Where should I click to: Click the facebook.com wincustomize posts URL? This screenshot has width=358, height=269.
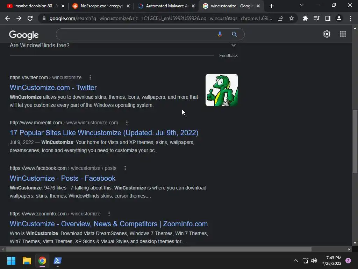click(63, 168)
